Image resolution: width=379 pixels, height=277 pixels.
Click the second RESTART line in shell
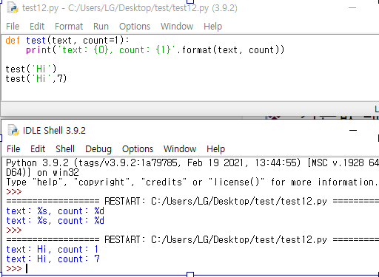(192, 239)
